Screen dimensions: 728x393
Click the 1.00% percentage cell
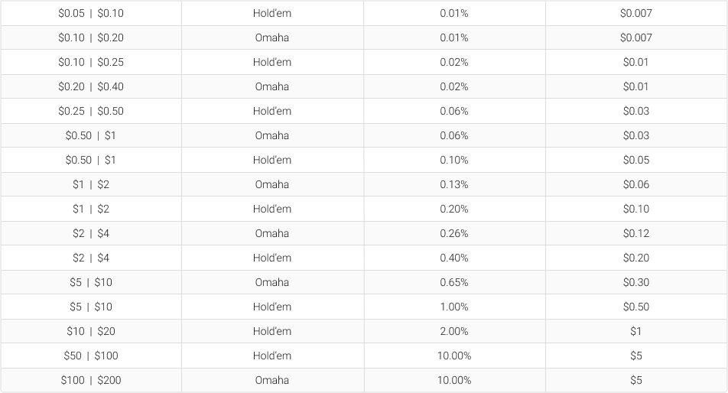coord(454,307)
